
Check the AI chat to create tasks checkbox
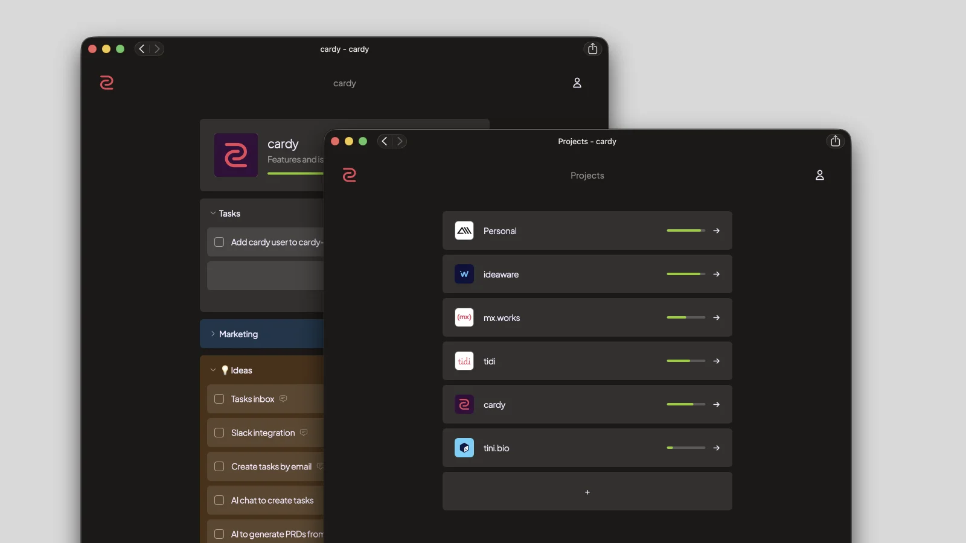[219, 500]
